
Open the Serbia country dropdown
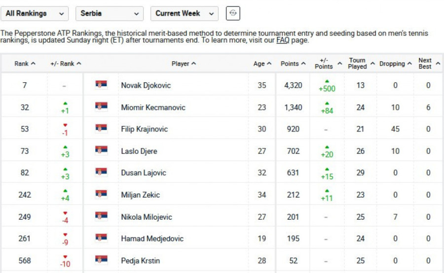click(x=109, y=14)
